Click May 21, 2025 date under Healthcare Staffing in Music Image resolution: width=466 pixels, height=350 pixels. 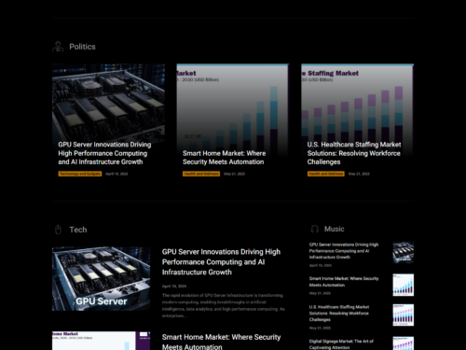(320, 328)
